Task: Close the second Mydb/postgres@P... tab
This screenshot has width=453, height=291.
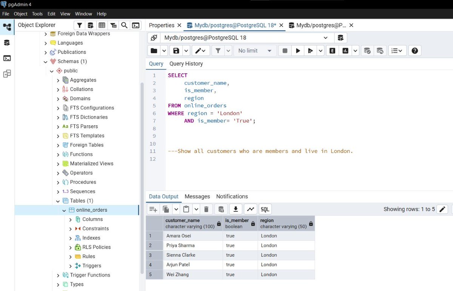Action: point(351,25)
